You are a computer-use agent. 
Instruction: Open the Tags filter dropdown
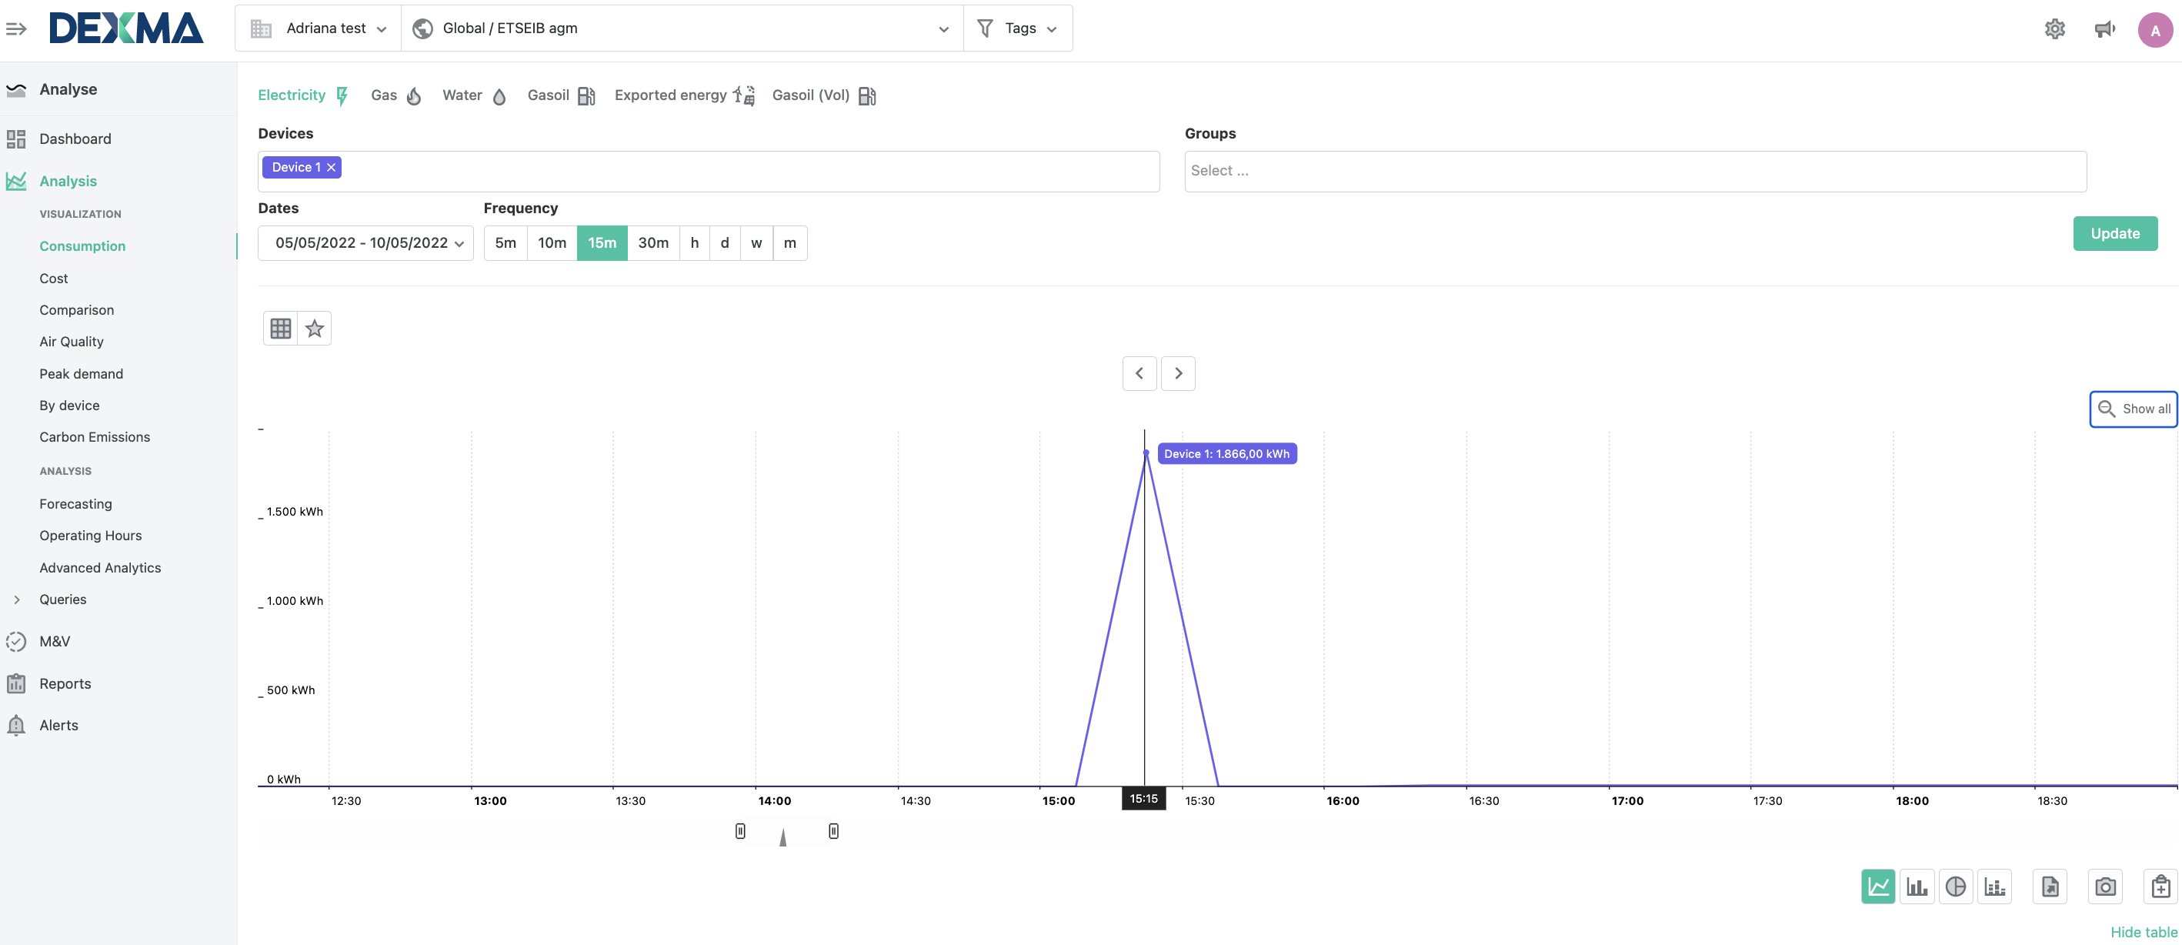click(x=1017, y=28)
